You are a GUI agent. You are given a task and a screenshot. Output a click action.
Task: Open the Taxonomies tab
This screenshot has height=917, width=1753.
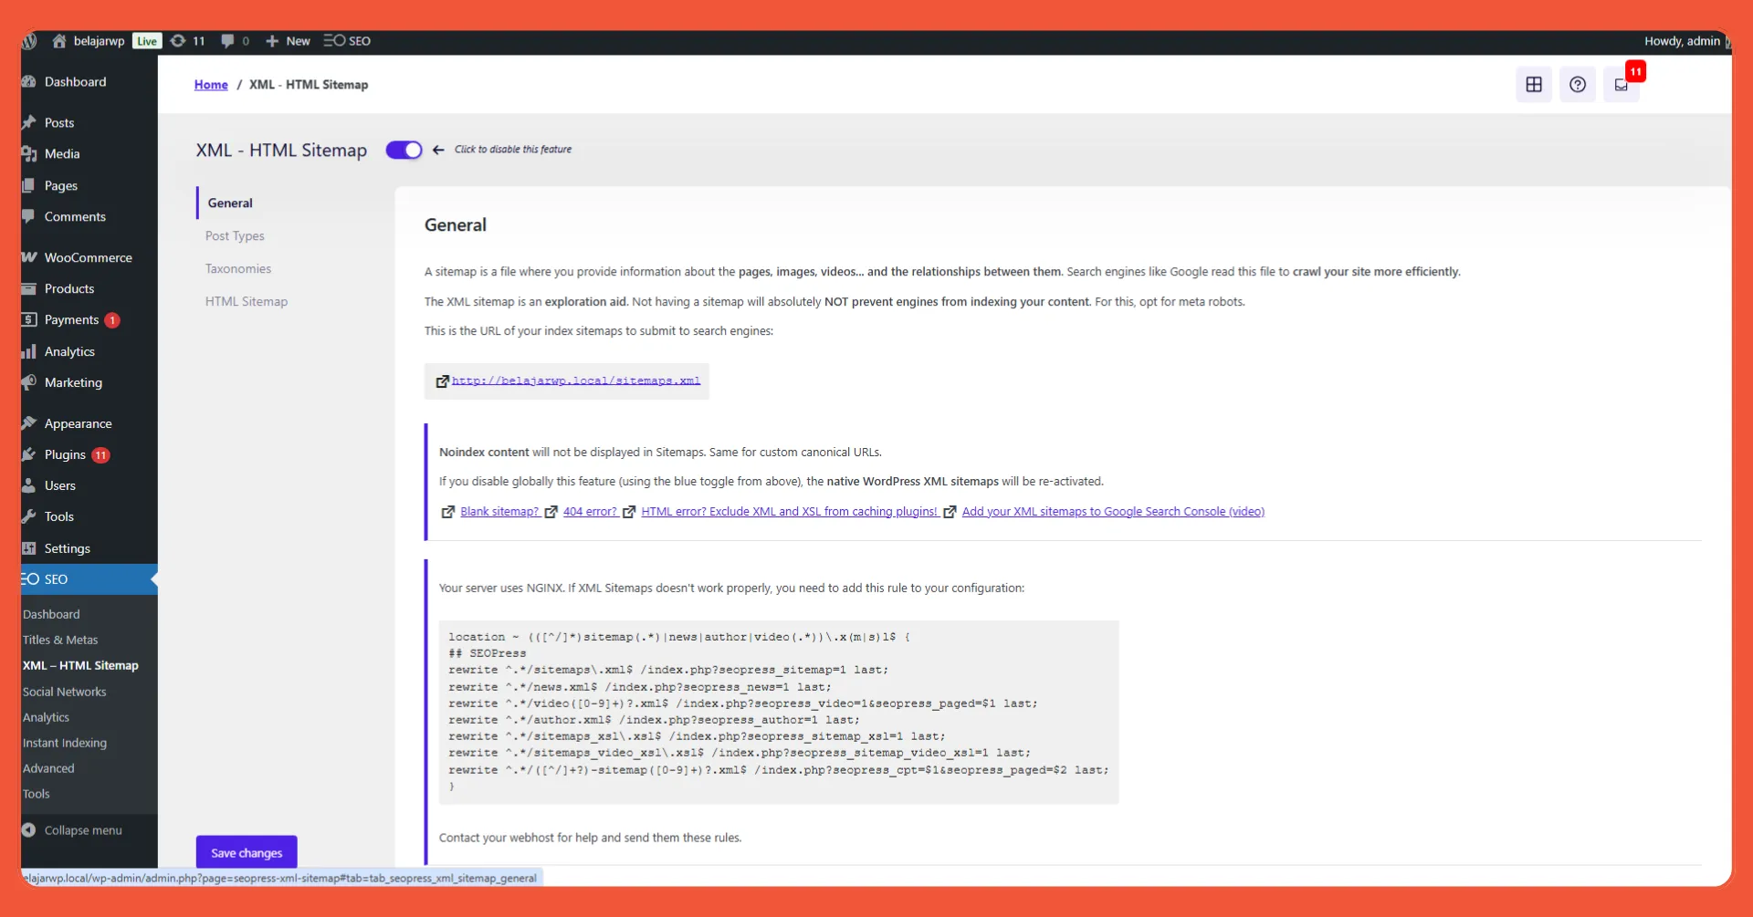[237, 268]
